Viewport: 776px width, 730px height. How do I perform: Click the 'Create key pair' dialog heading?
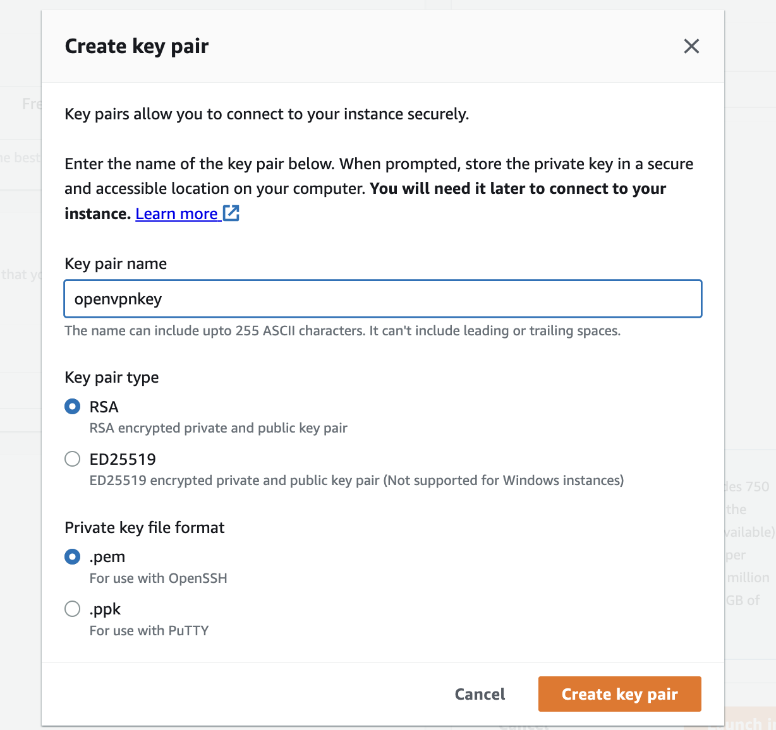(x=136, y=46)
